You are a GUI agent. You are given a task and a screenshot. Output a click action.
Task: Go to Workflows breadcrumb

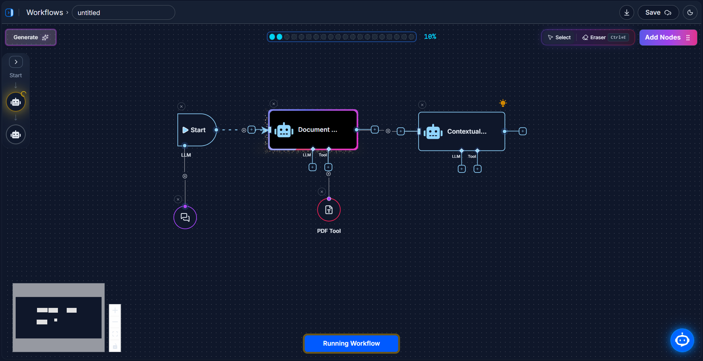(45, 12)
